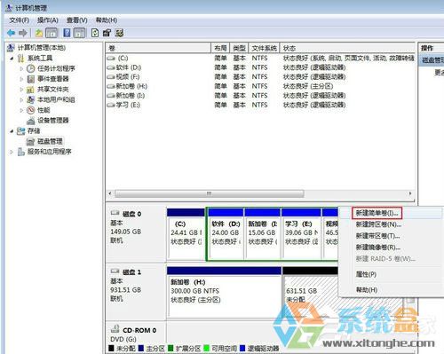Image resolution: width=444 pixels, height=354 pixels.
Task: Click the Refresh toolbar icon
Action: (95, 33)
